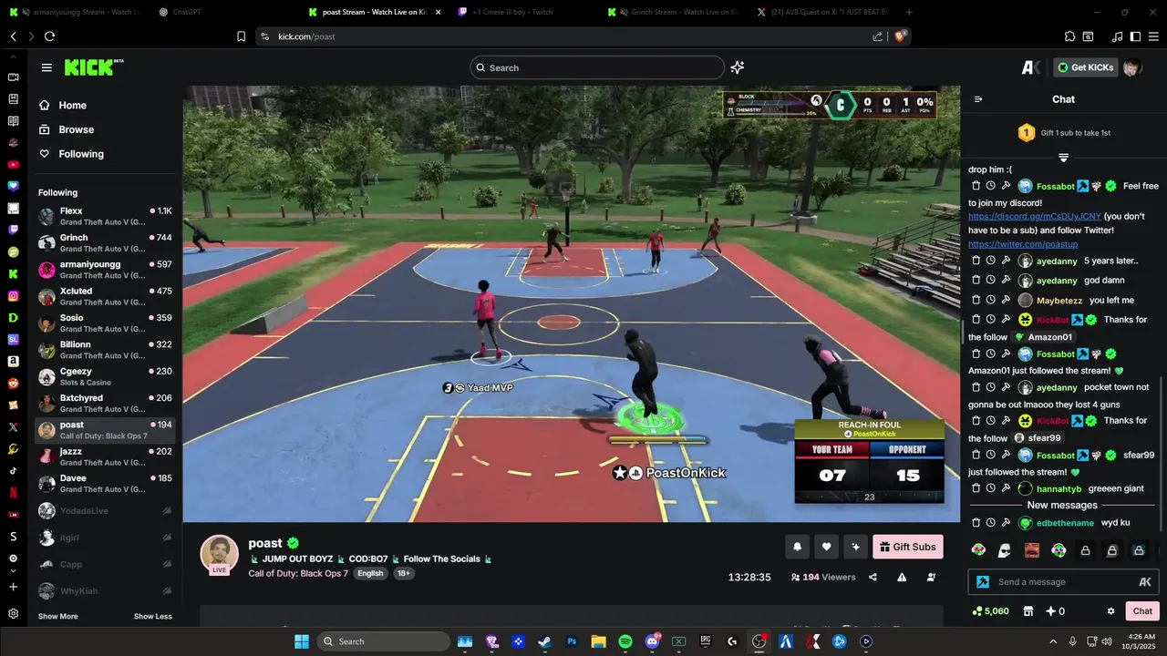Open Steam from the Windows taskbar
This screenshot has height=656, width=1167.
544,641
